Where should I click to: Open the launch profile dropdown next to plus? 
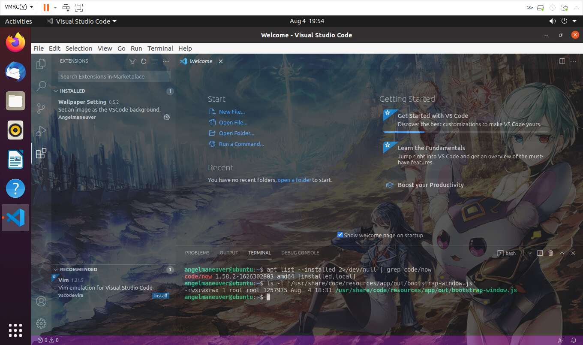point(529,253)
